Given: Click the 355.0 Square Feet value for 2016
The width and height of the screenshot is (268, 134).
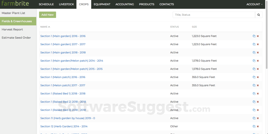Looking at the screenshot, I should coord(204,77).
